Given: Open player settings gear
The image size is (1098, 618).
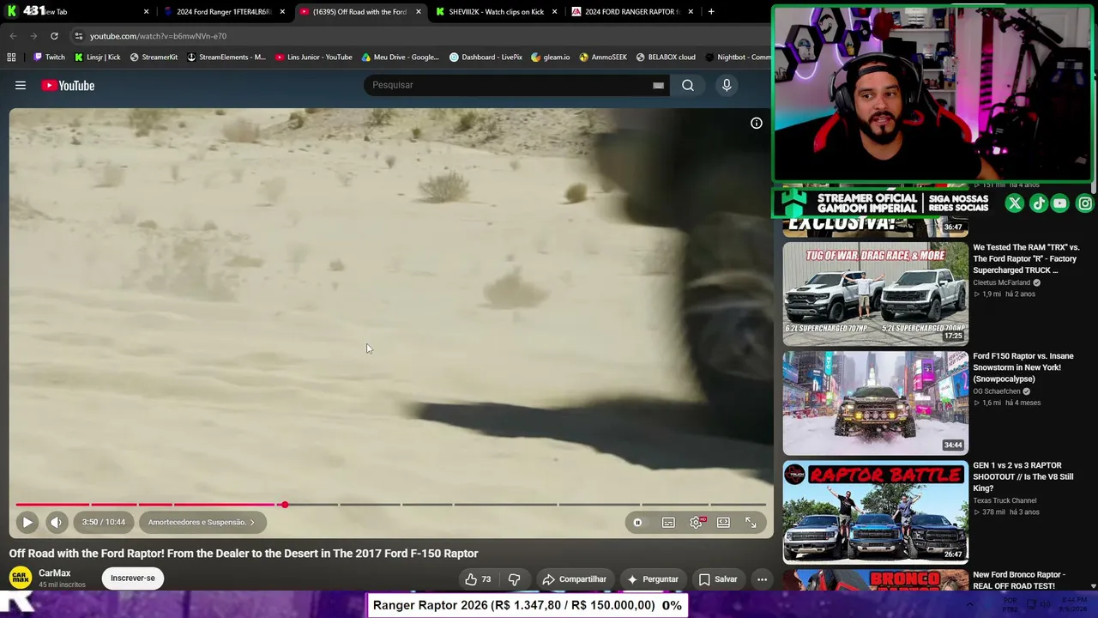Looking at the screenshot, I should [x=697, y=522].
